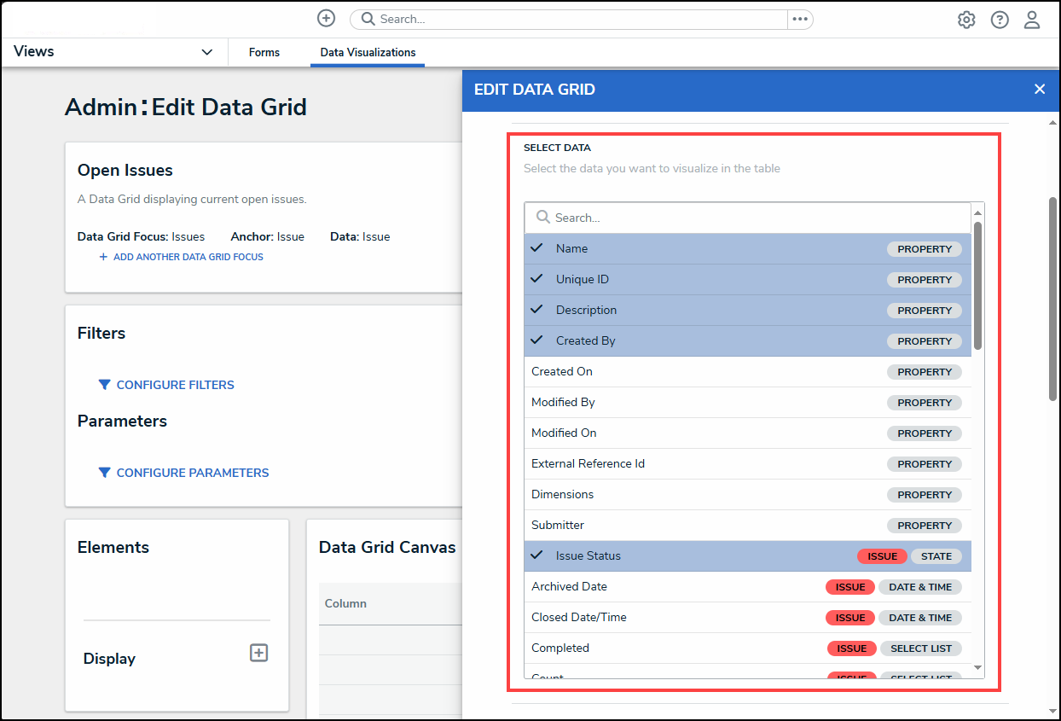
Task: Expand the Views dropdown
Action: (206, 52)
